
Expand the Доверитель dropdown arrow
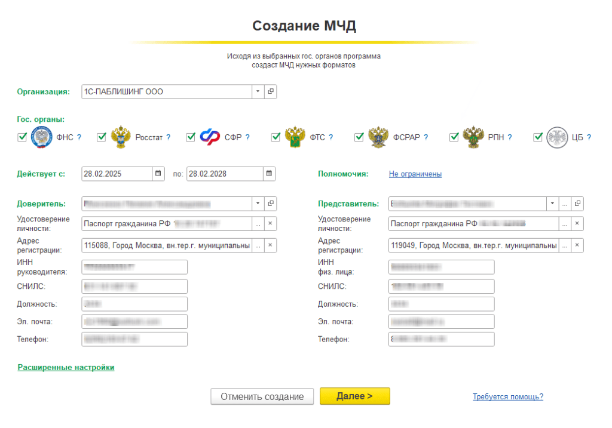tap(257, 204)
